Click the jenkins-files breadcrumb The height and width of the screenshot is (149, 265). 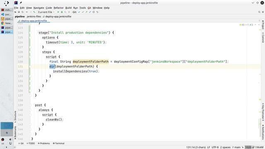click(x=34, y=17)
